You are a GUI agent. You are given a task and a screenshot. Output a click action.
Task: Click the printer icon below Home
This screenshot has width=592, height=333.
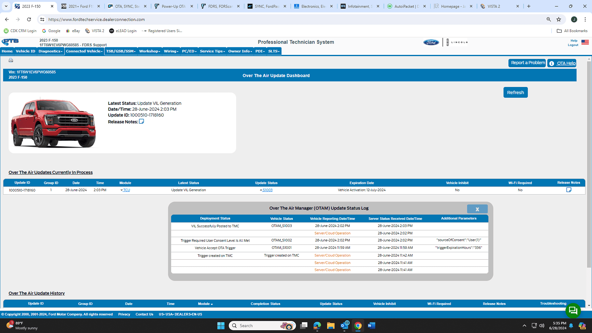pyautogui.click(x=11, y=60)
